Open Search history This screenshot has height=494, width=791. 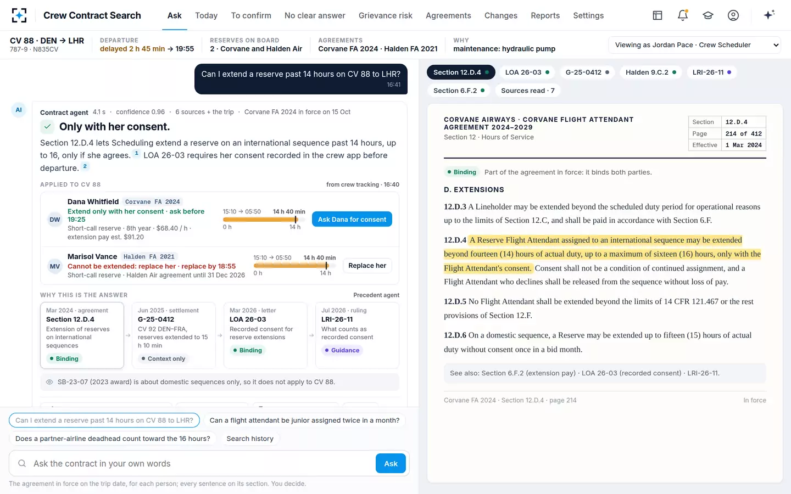250,439
